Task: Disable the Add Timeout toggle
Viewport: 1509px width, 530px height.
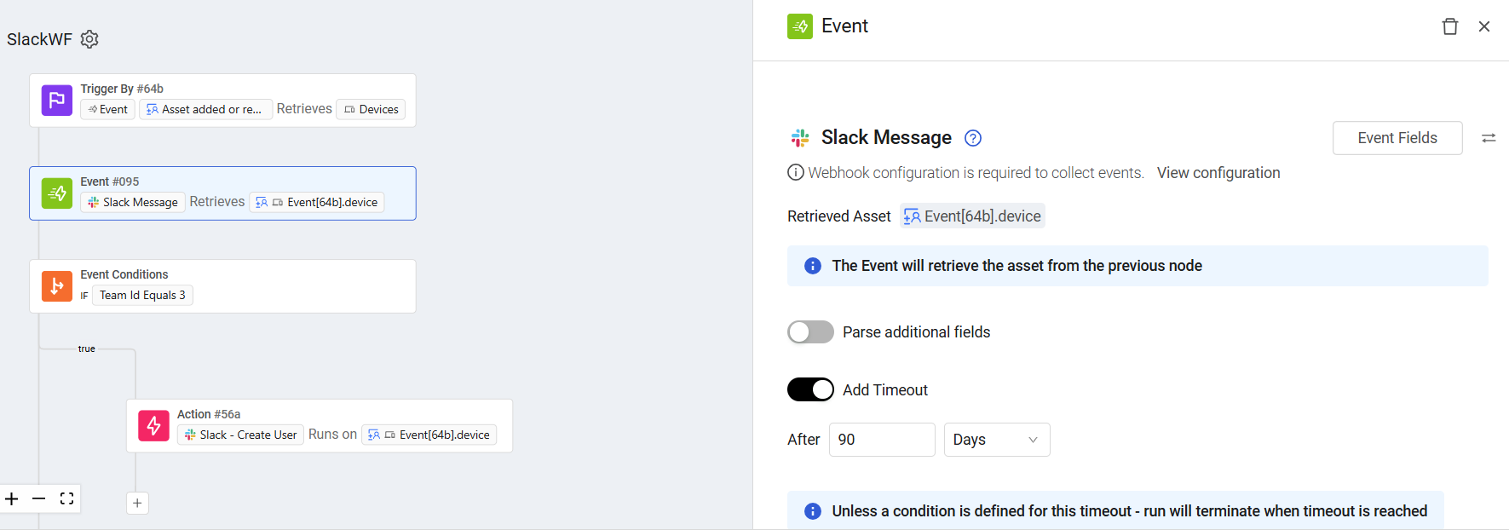Action: pyautogui.click(x=810, y=389)
